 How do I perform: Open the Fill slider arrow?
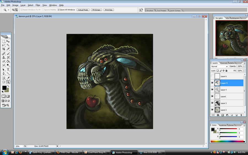(244, 71)
